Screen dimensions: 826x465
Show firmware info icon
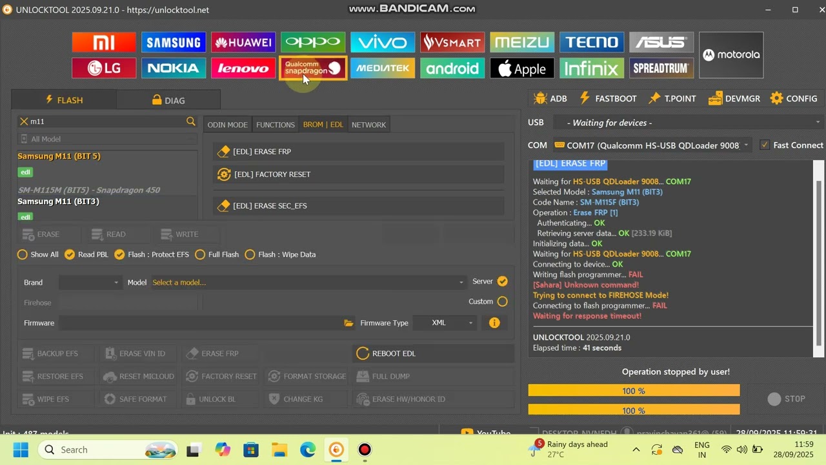[x=494, y=323]
